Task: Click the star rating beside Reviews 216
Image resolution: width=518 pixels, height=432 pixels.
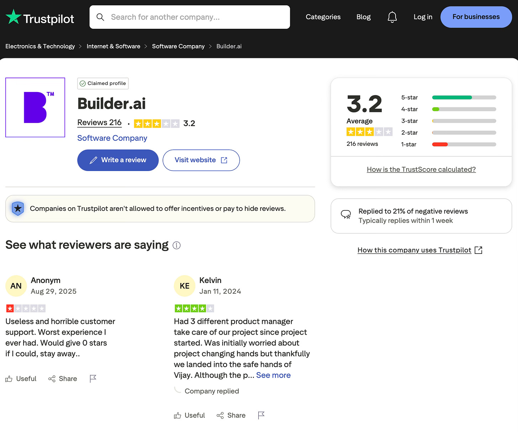Action: pyautogui.click(x=157, y=124)
